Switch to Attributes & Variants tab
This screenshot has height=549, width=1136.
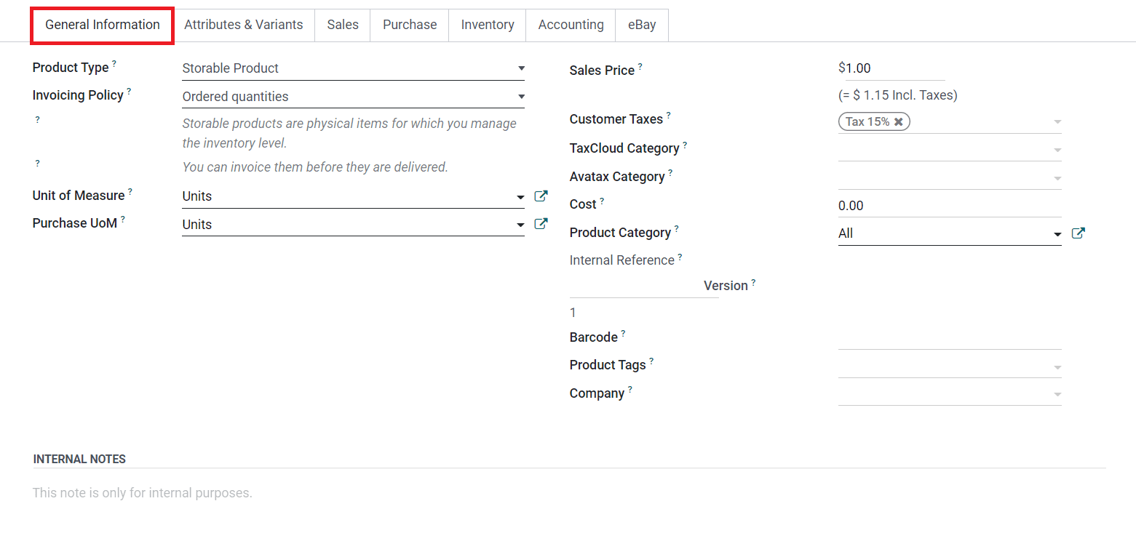click(244, 25)
